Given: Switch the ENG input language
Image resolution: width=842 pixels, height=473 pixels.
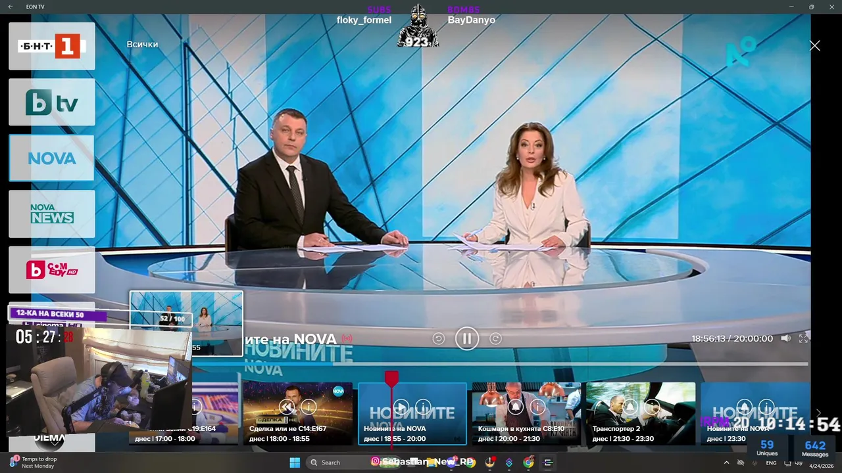Looking at the screenshot, I should (771, 462).
